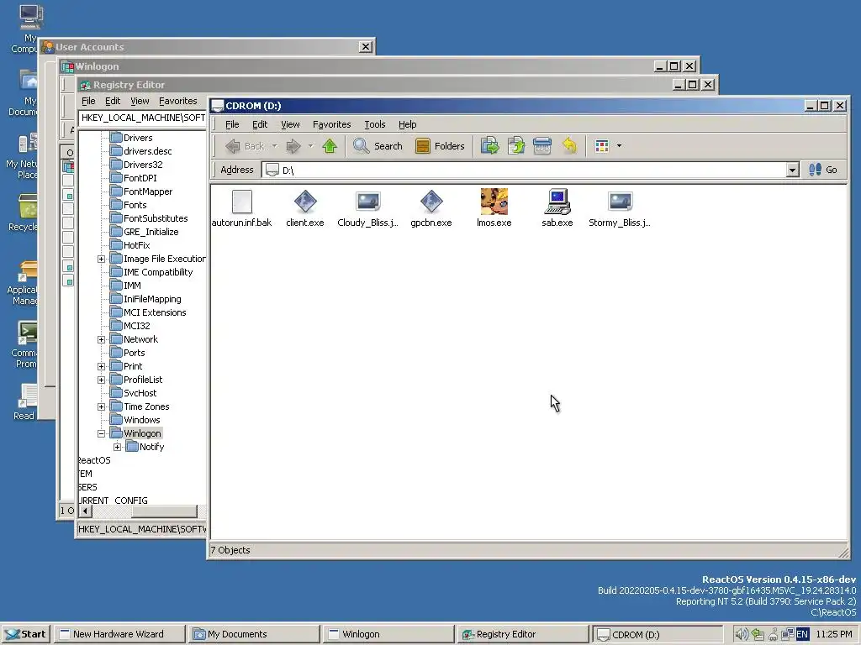
Task: Expand the Image File Execution key
Action: pyautogui.click(x=102, y=259)
